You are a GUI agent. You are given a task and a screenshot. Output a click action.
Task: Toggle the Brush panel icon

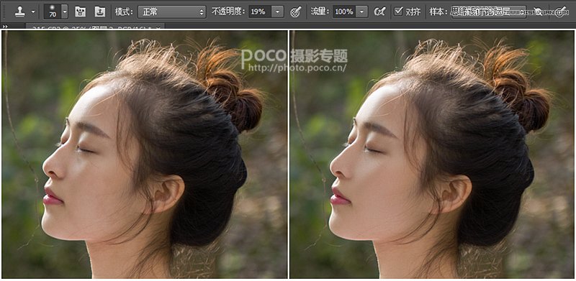[x=80, y=11]
